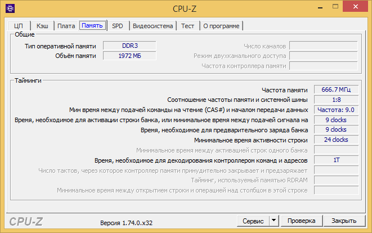The image size is (372, 233).
Task: Open the Видеосистема tab
Action: [153, 26]
